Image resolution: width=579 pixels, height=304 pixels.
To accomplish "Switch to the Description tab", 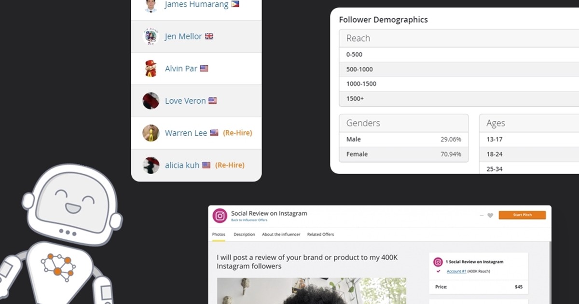I will [x=244, y=235].
